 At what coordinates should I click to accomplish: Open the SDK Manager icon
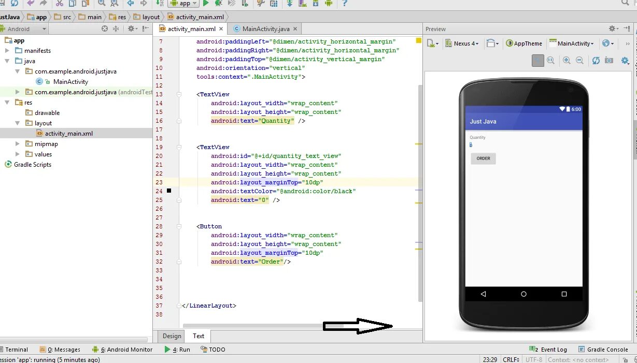point(316,4)
